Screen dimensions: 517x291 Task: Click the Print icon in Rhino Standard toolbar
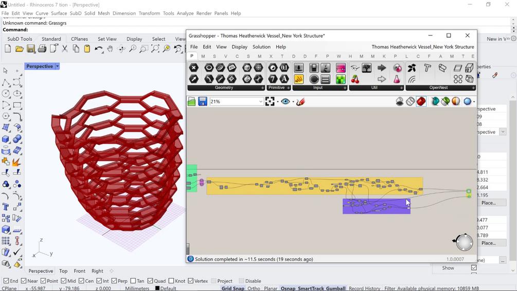pyautogui.click(x=42, y=49)
